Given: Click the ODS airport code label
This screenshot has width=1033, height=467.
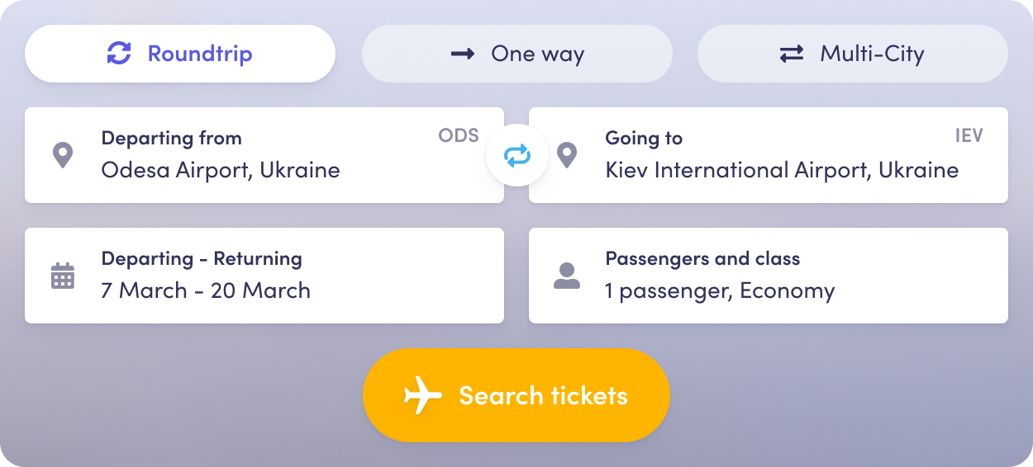Looking at the screenshot, I should 459,135.
